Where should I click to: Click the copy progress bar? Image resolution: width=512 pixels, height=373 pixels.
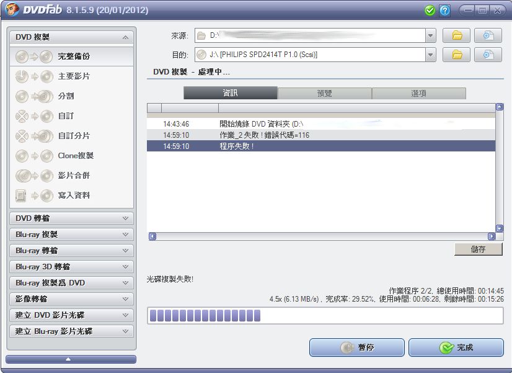coord(325,316)
